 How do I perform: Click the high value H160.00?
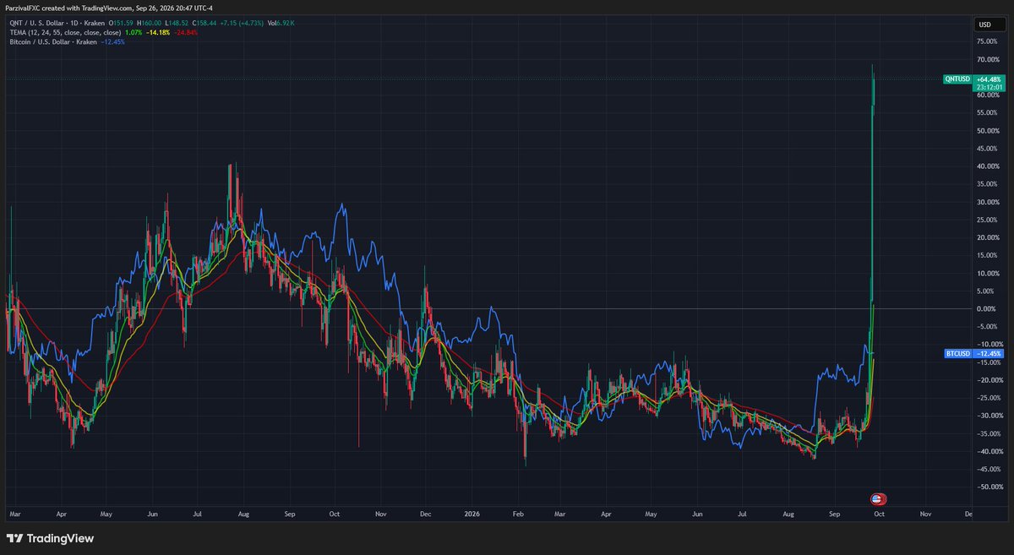tap(149, 23)
